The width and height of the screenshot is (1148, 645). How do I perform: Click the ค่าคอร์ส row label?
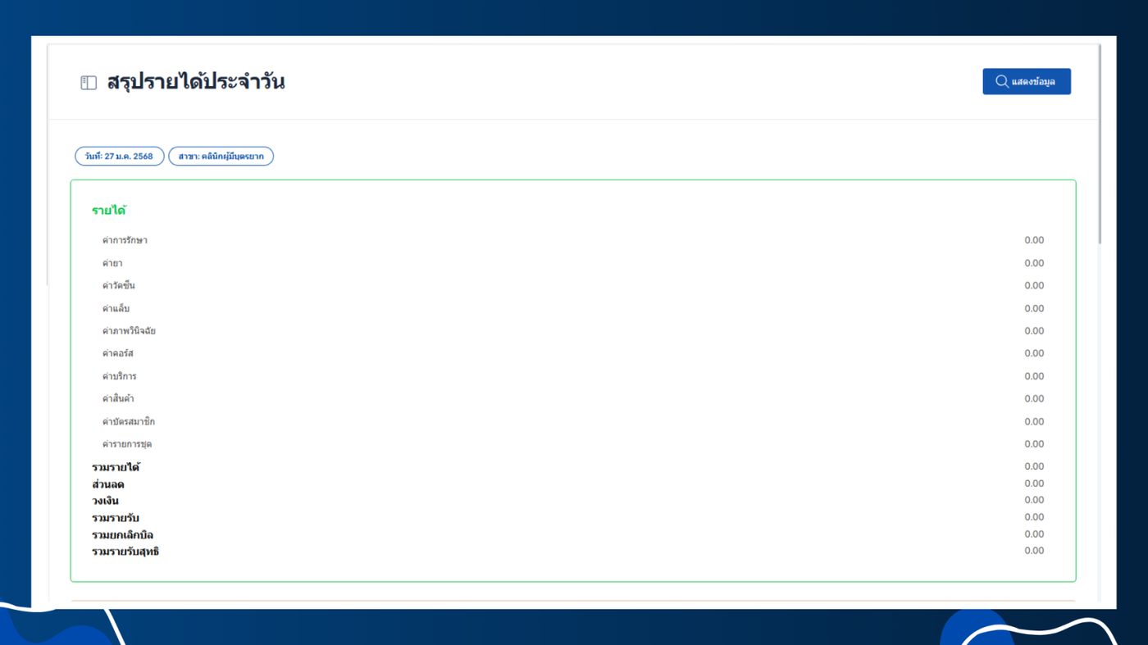(x=118, y=353)
